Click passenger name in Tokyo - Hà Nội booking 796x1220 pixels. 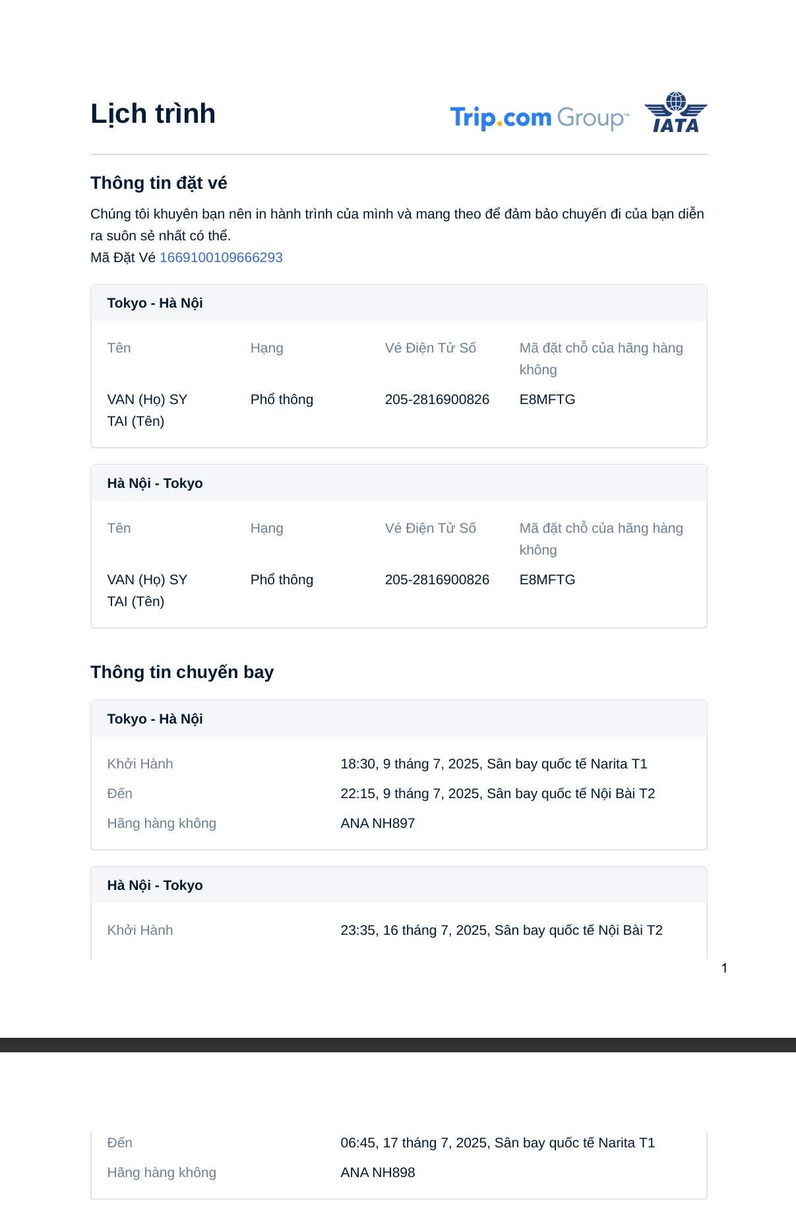147,410
